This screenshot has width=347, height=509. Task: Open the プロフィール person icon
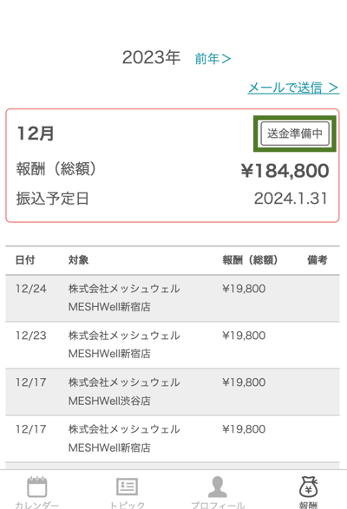pyautogui.click(x=218, y=486)
